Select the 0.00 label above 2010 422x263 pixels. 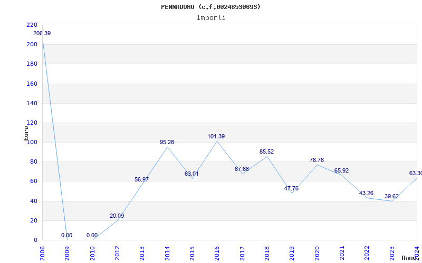click(x=92, y=235)
